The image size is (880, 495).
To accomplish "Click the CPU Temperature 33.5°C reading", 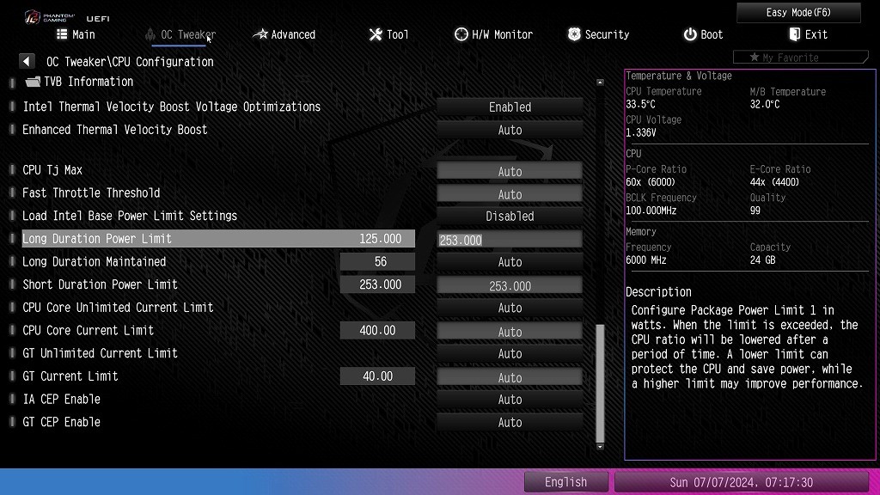I will (x=640, y=104).
